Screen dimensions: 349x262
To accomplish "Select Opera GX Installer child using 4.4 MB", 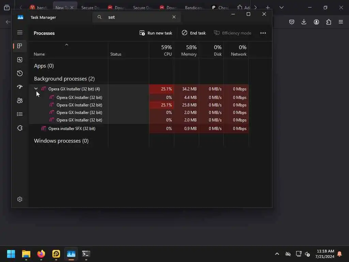I will (x=139, y=97).
